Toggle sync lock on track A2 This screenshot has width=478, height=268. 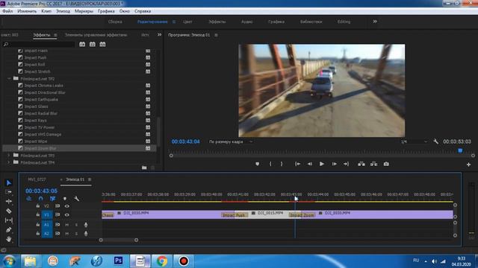pos(58,234)
